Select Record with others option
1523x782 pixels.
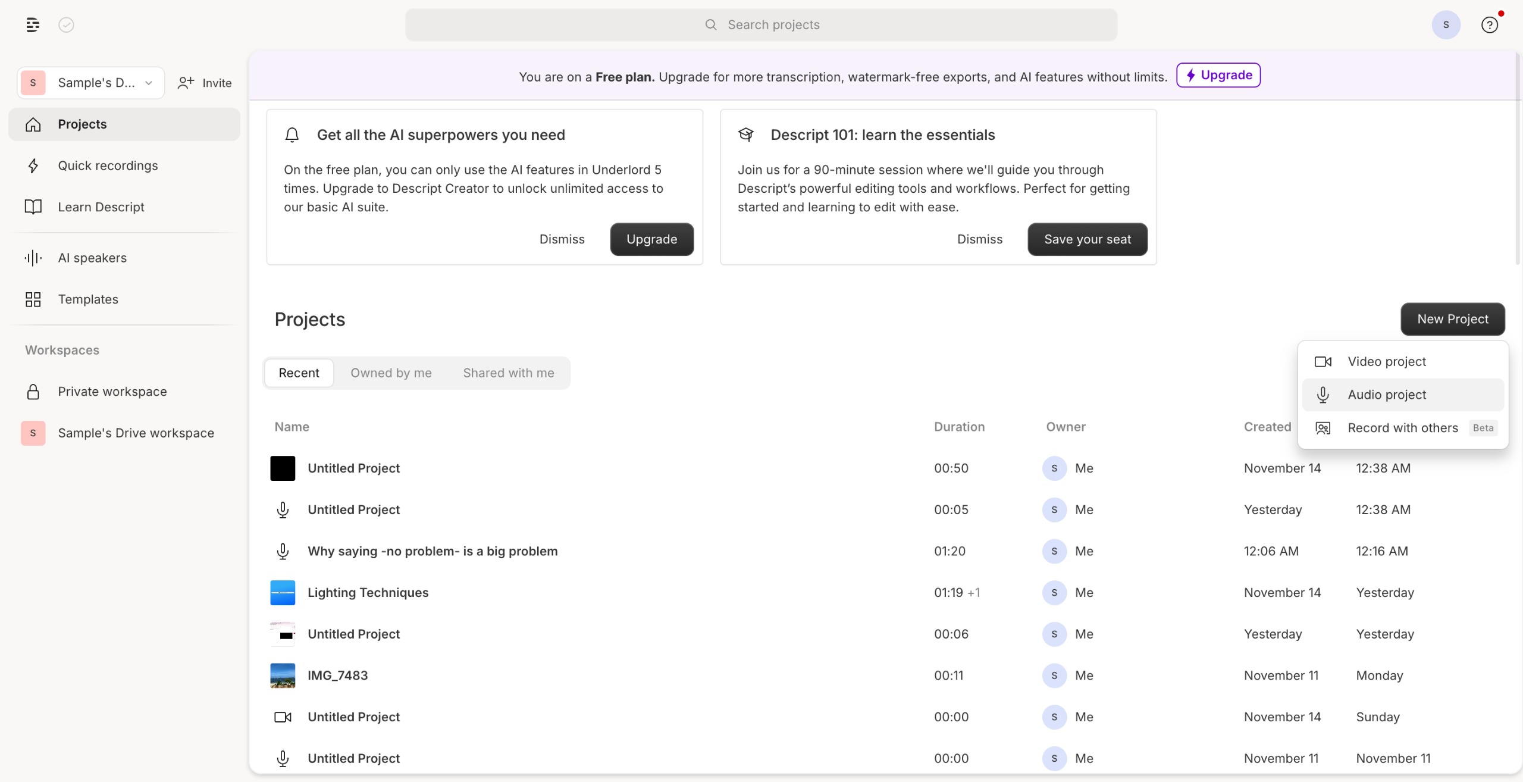point(1402,428)
